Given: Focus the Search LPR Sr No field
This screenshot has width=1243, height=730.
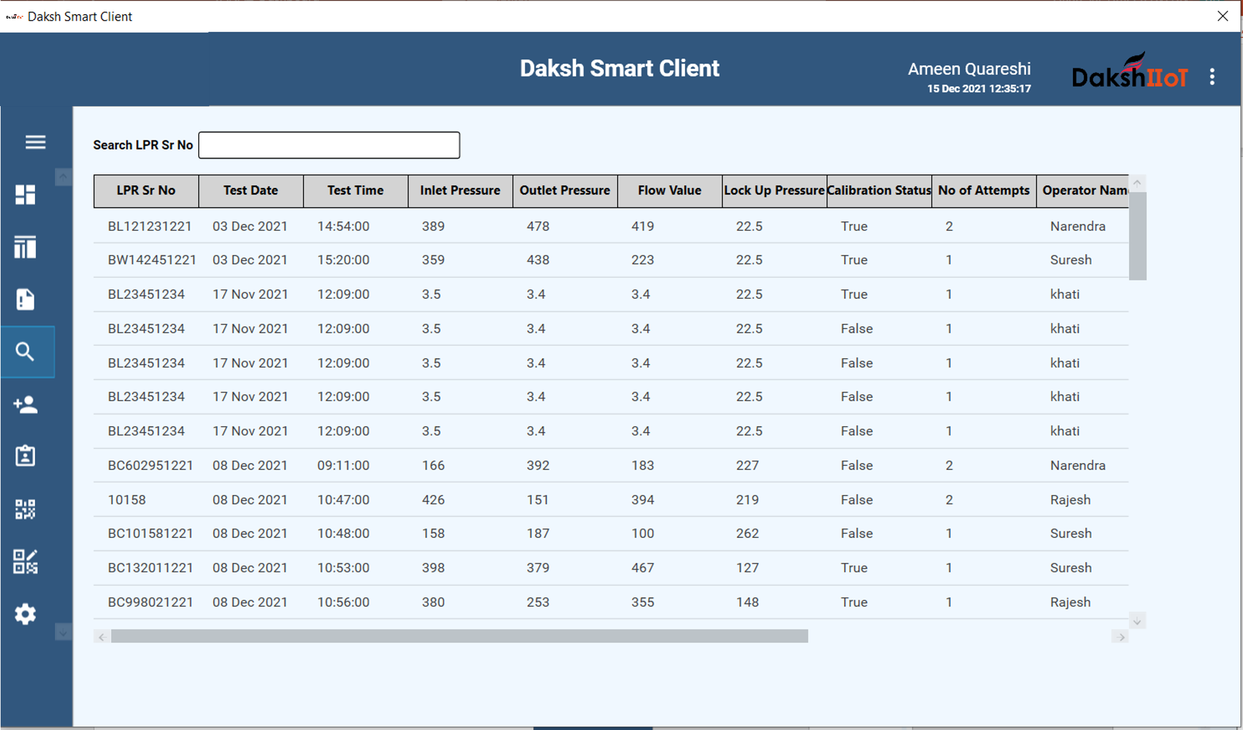Looking at the screenshot, I should (x=329, y=145).
